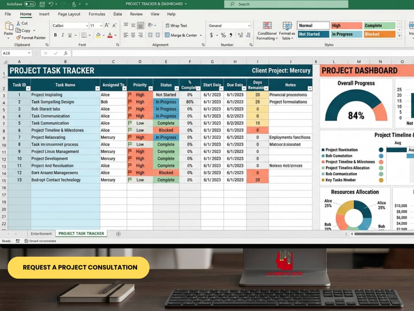Click the Insert Function fx icon
The width and height of the screenshot is (414, 311).
pos(66,53)
